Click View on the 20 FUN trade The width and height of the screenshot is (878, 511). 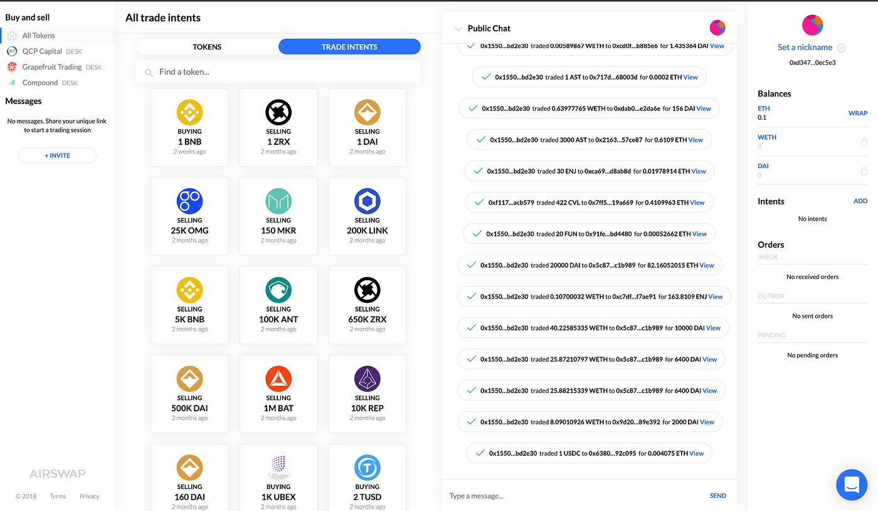tap(699, 234)
